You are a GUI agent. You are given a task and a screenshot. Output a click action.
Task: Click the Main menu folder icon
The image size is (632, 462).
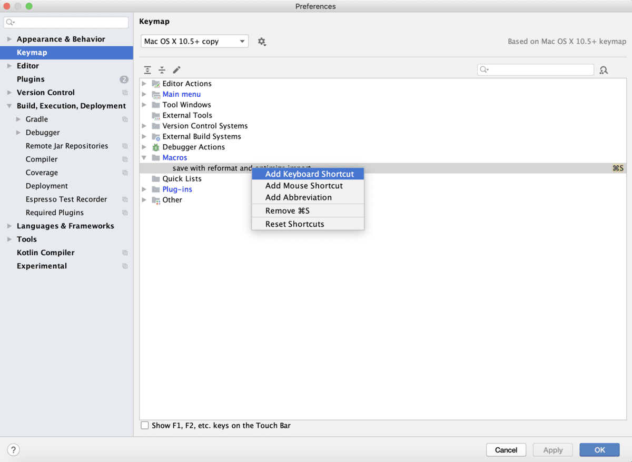pyautogui.click(x=156, y=94)
